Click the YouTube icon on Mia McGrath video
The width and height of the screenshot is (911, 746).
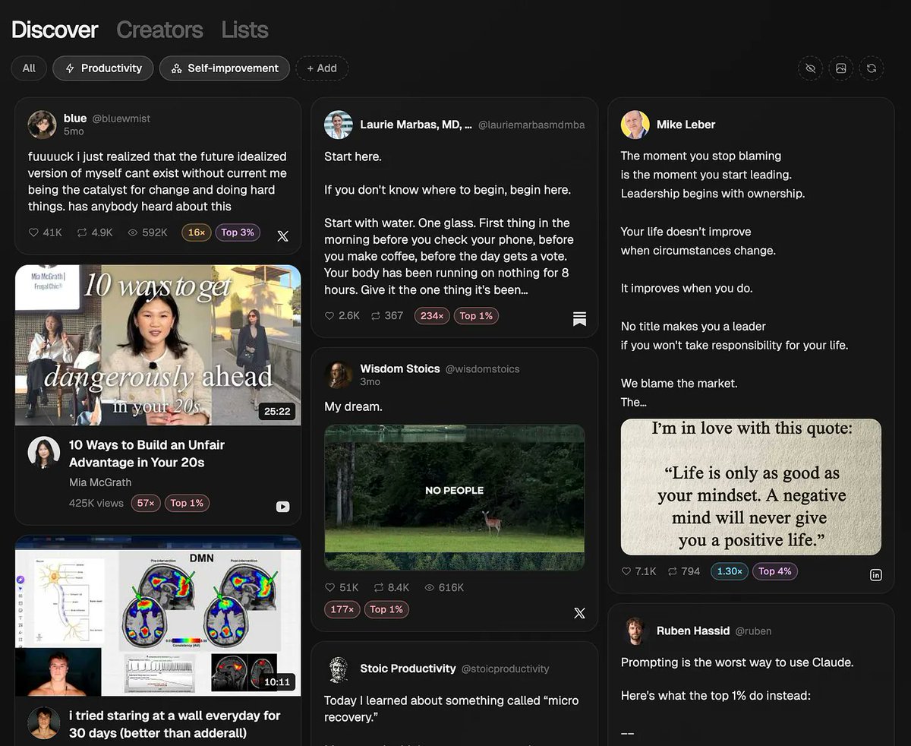(282, 507)
